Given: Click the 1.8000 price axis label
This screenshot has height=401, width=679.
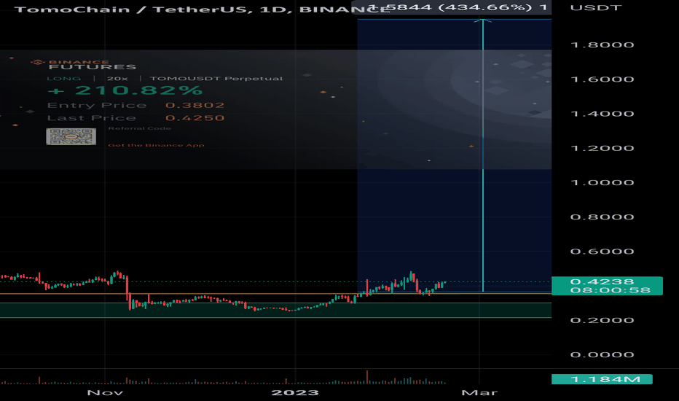Looking at the screenshot, I should point(603,44).
